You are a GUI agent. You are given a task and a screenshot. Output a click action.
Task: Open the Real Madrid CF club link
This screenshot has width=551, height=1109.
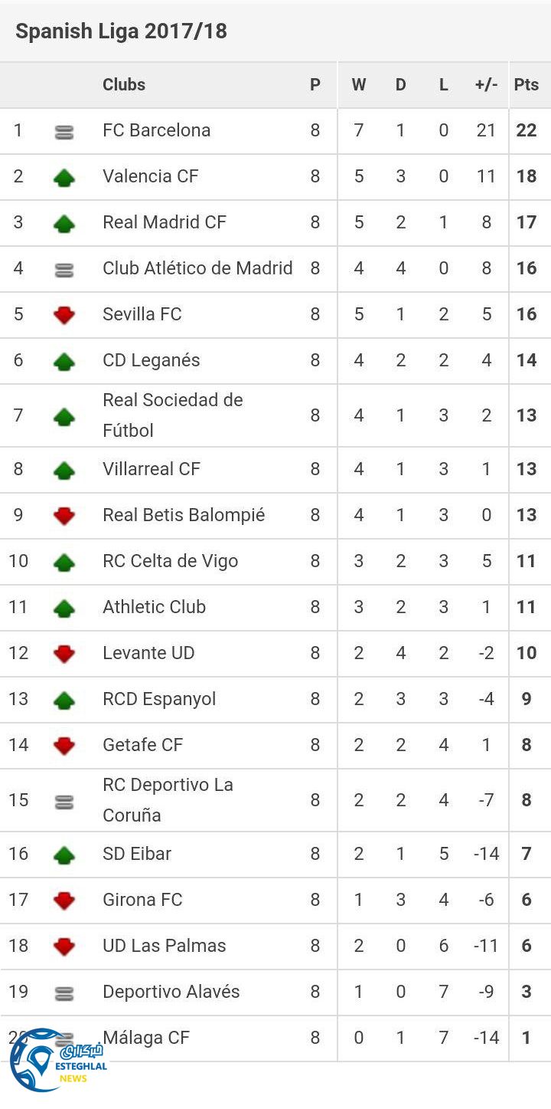click(x=165, y=222)
